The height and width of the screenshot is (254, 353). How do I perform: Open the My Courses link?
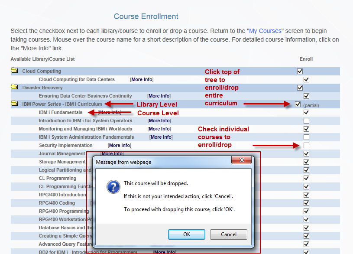pyautogui.click(x=265, y=31)
